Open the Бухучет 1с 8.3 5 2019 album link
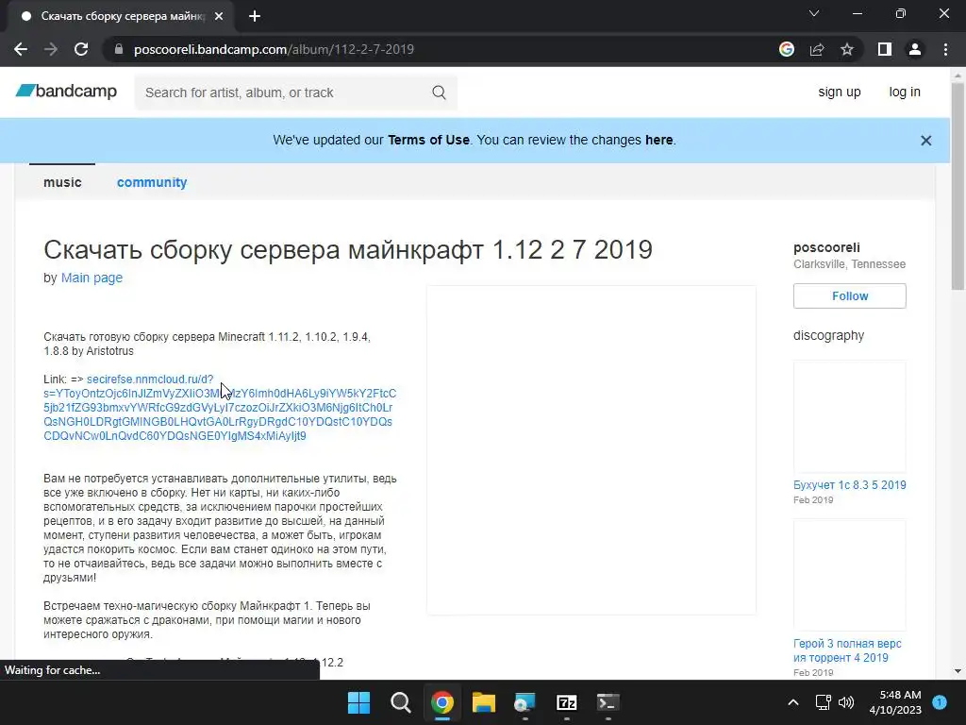 pyautogui.click(x=850, y=485)
